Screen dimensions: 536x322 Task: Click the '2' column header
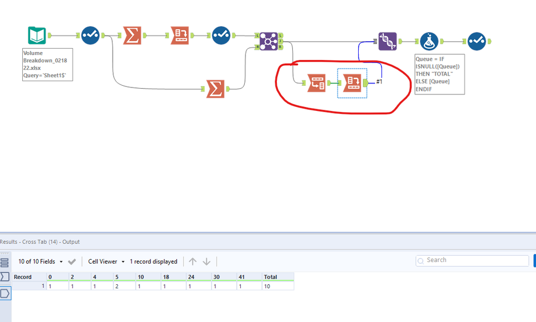pos(80,277)
